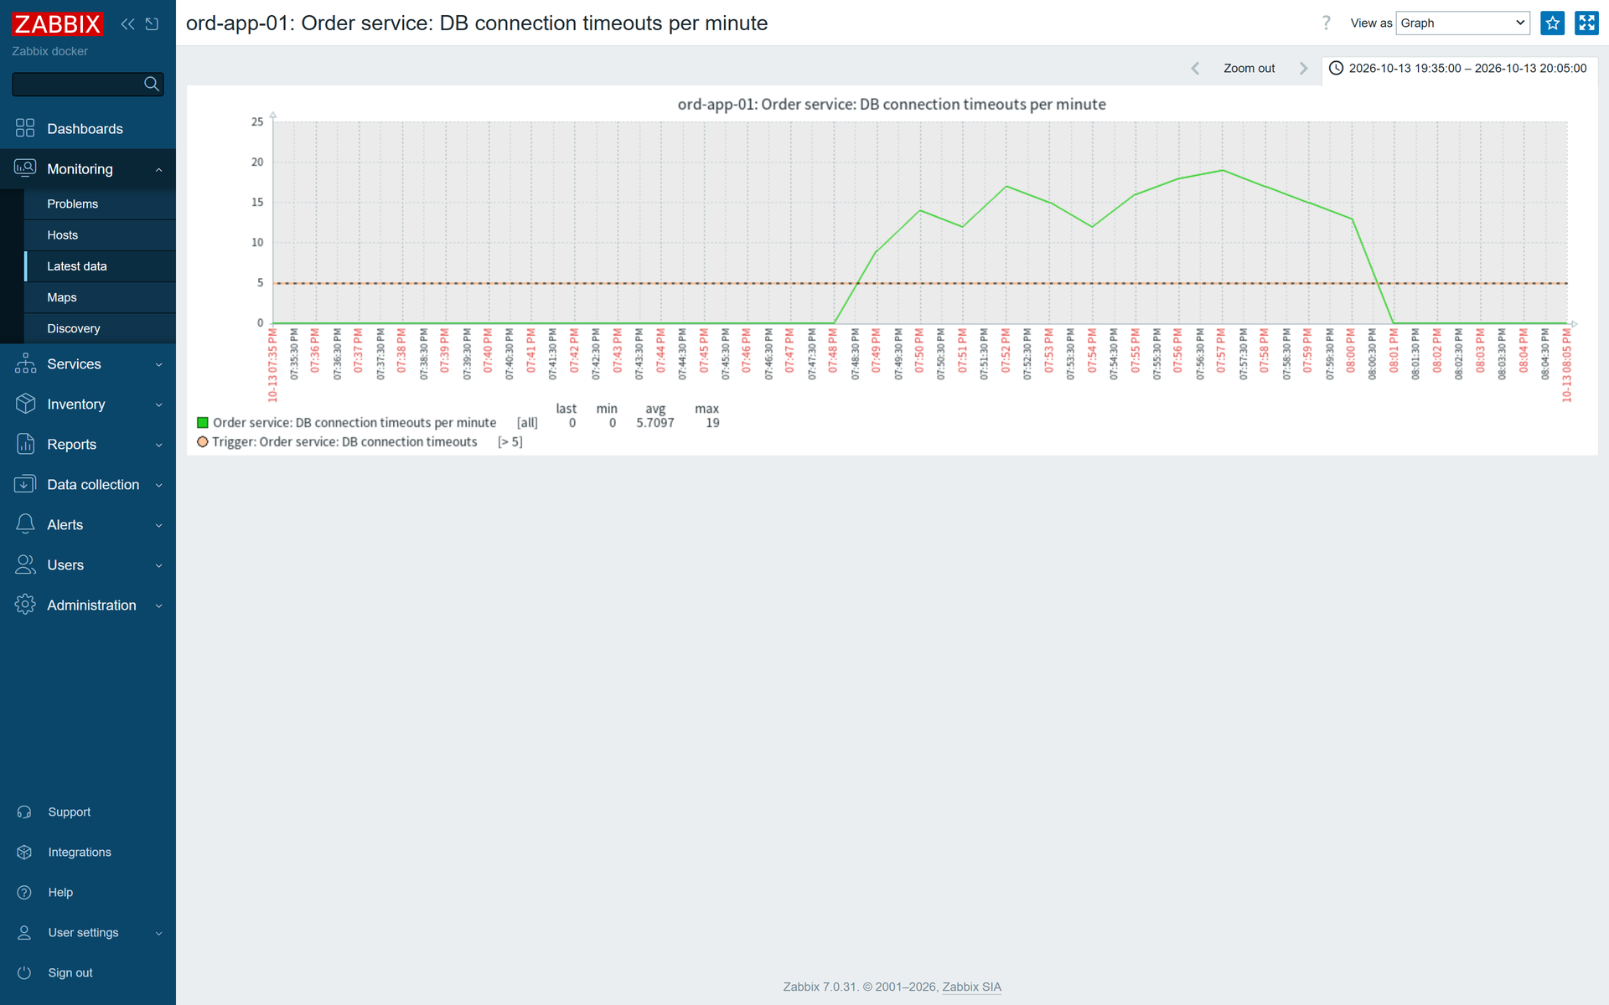
Task: Collapse the Monitoring menu chevron
Action: coord(158,169)
